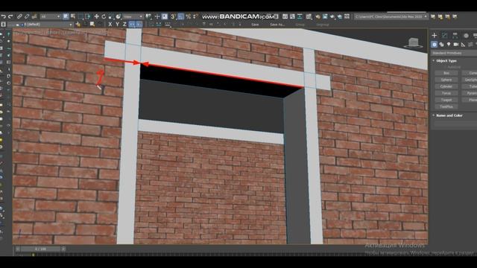Click the Bind to Space Warp icon
This screenshot has width=477, height=268.
tap(34, 16)
